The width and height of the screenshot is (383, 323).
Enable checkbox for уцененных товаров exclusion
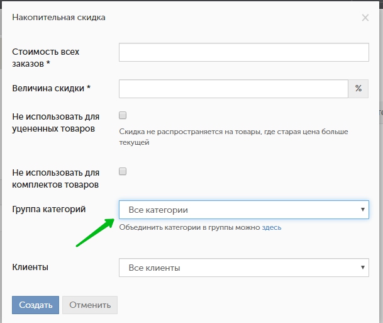[x=123, y=116]
